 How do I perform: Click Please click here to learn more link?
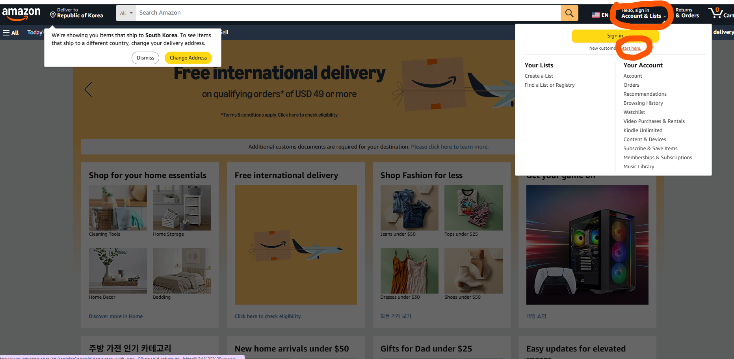(x=450, y=147)
